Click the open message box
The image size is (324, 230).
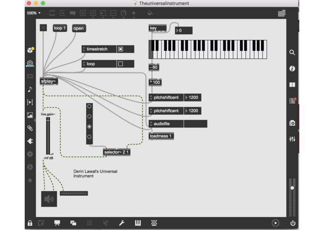(x=79, y=28)
